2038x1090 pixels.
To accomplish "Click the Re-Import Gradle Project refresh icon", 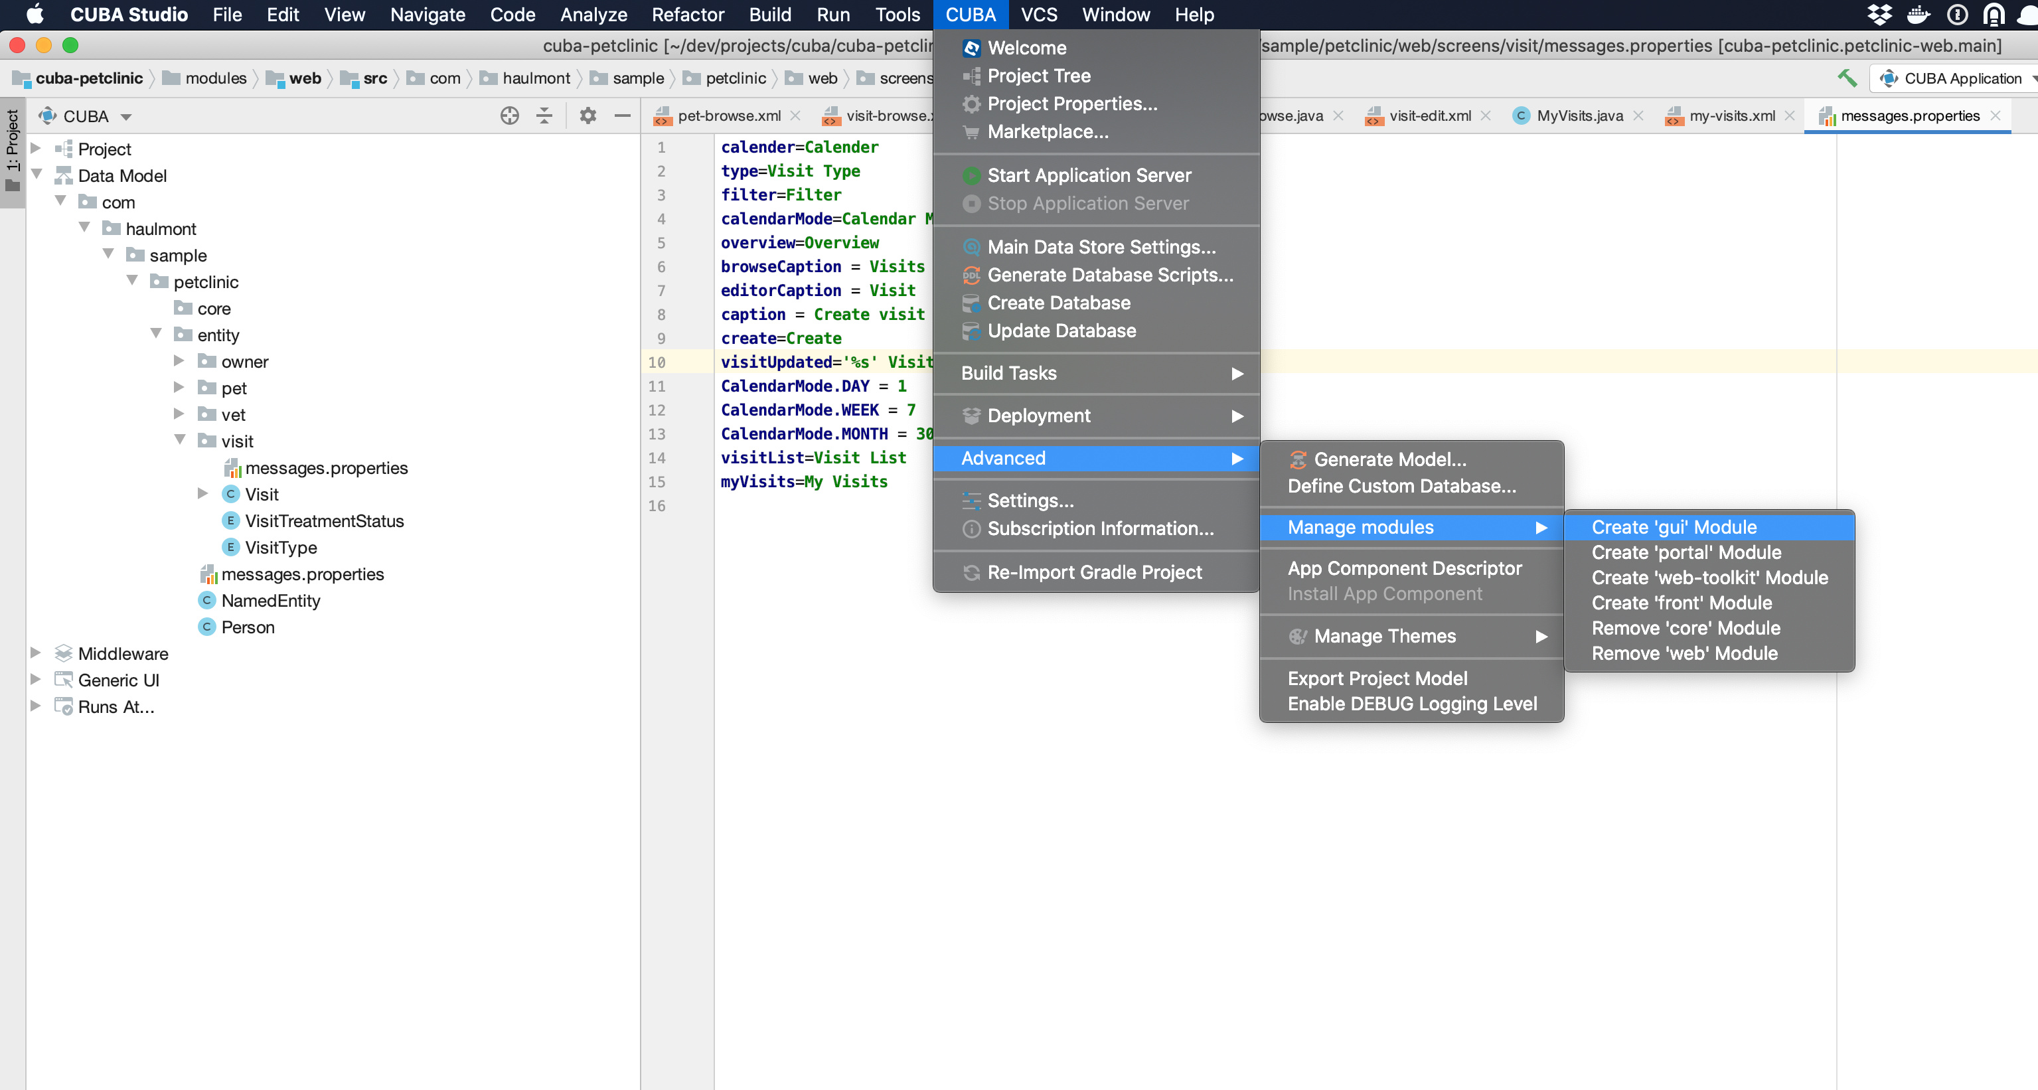I will click(x=971, y=573).
